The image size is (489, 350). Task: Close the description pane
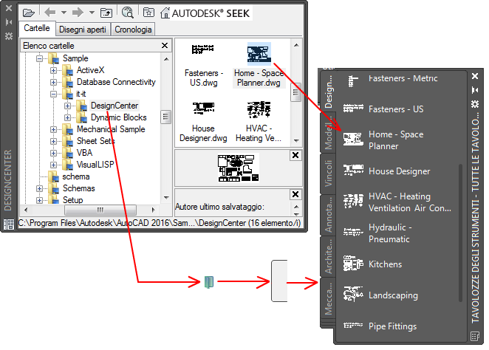(x=295, y=194)
